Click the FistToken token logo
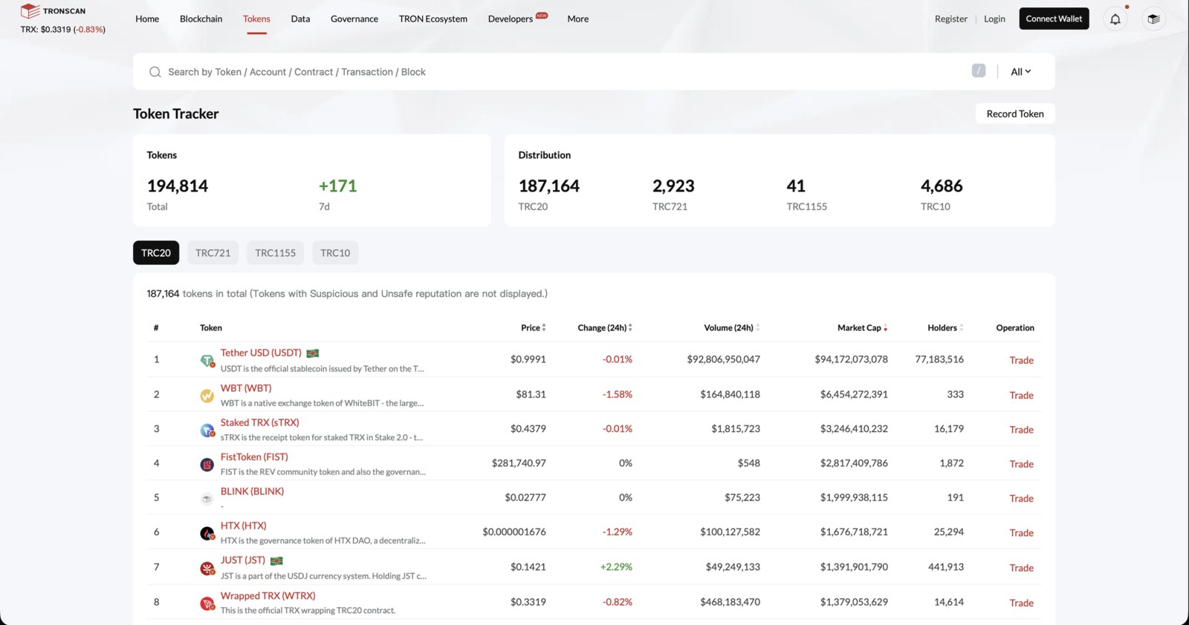 [x=207, y=465]
